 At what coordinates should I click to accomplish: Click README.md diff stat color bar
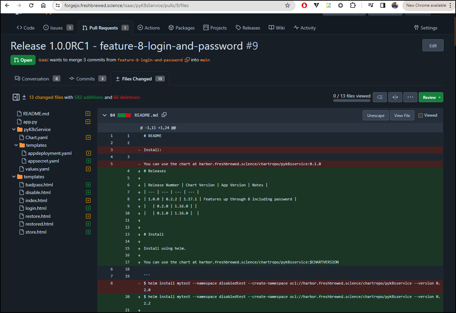click(x=124, y=115)
